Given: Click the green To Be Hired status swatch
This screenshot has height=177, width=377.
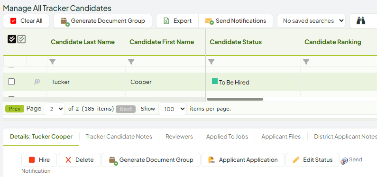Looking at the screenshot, I should pos(215,81).
